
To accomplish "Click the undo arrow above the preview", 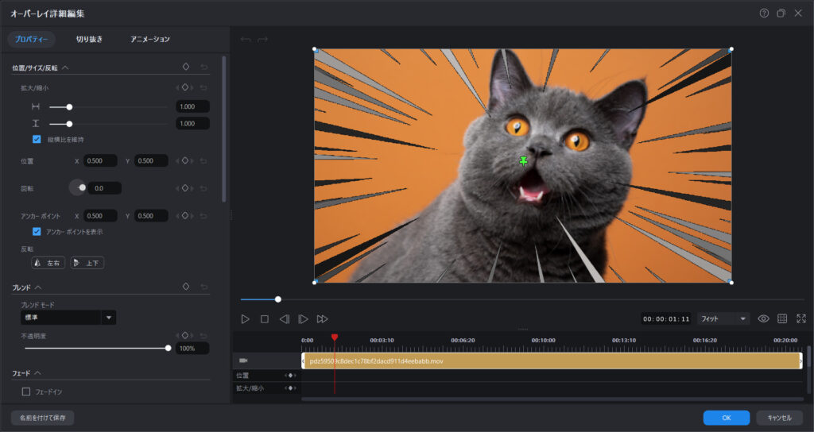I will point(246,39).
